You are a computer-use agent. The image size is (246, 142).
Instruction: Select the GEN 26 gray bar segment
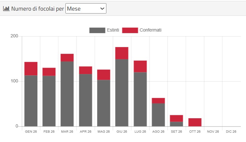31,101
